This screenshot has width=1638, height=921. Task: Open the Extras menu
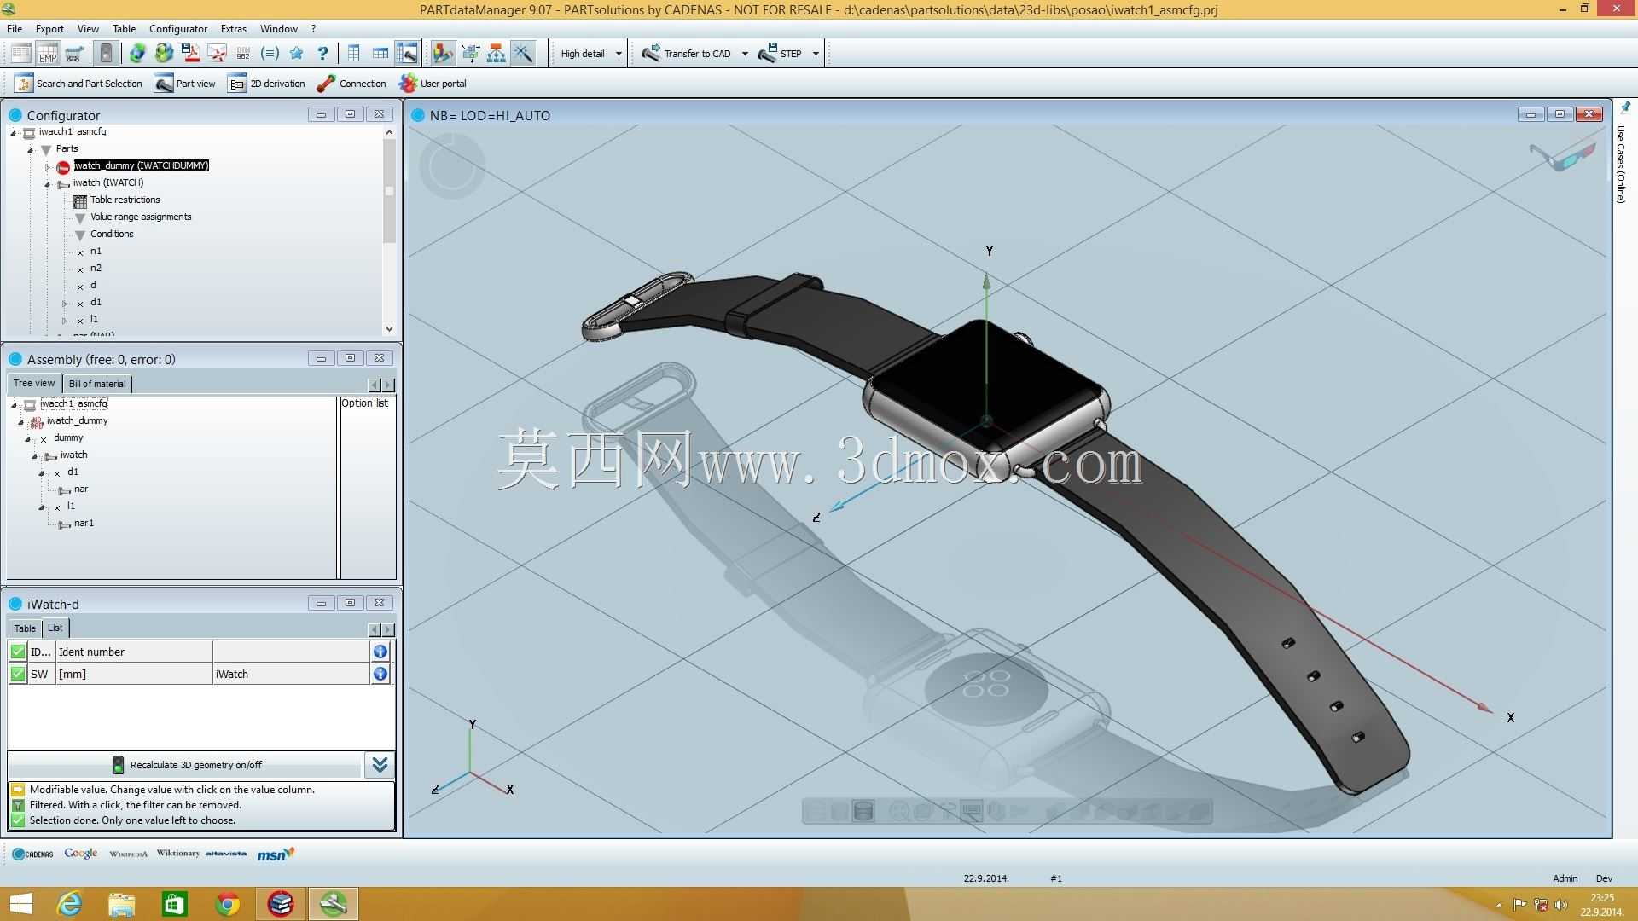(x=233, y=29)
